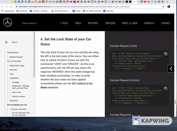Open the Apply bookmark
This screenshot has height=131, width=177.
point(77,11)
